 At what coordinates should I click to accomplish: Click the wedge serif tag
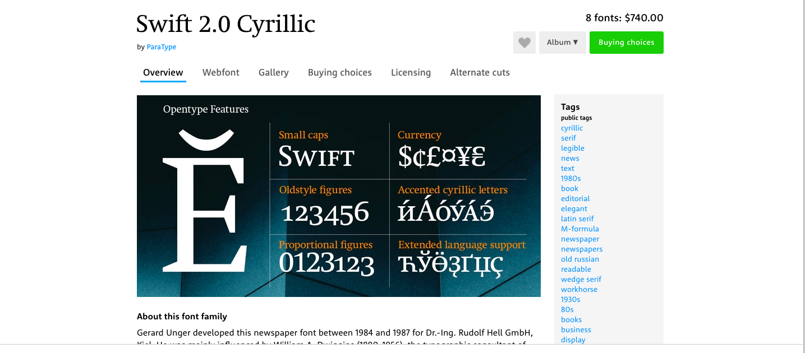coord(581,280)
